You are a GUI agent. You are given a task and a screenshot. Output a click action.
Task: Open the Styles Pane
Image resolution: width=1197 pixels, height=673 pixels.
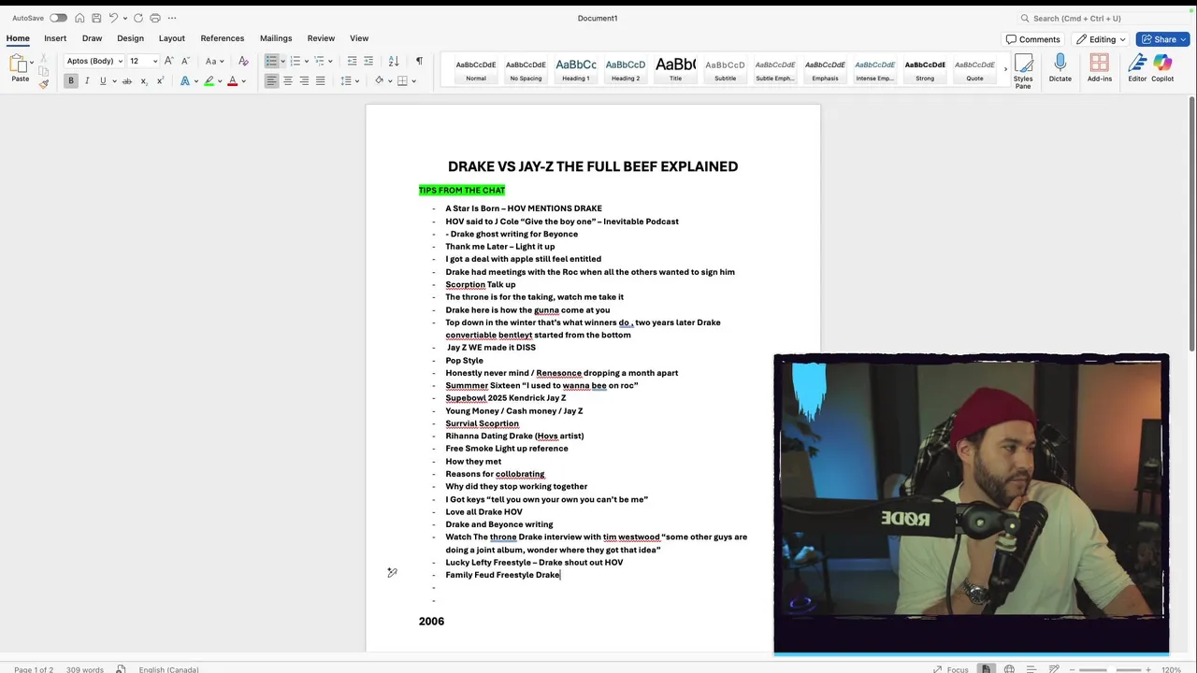pos(1023,71)
